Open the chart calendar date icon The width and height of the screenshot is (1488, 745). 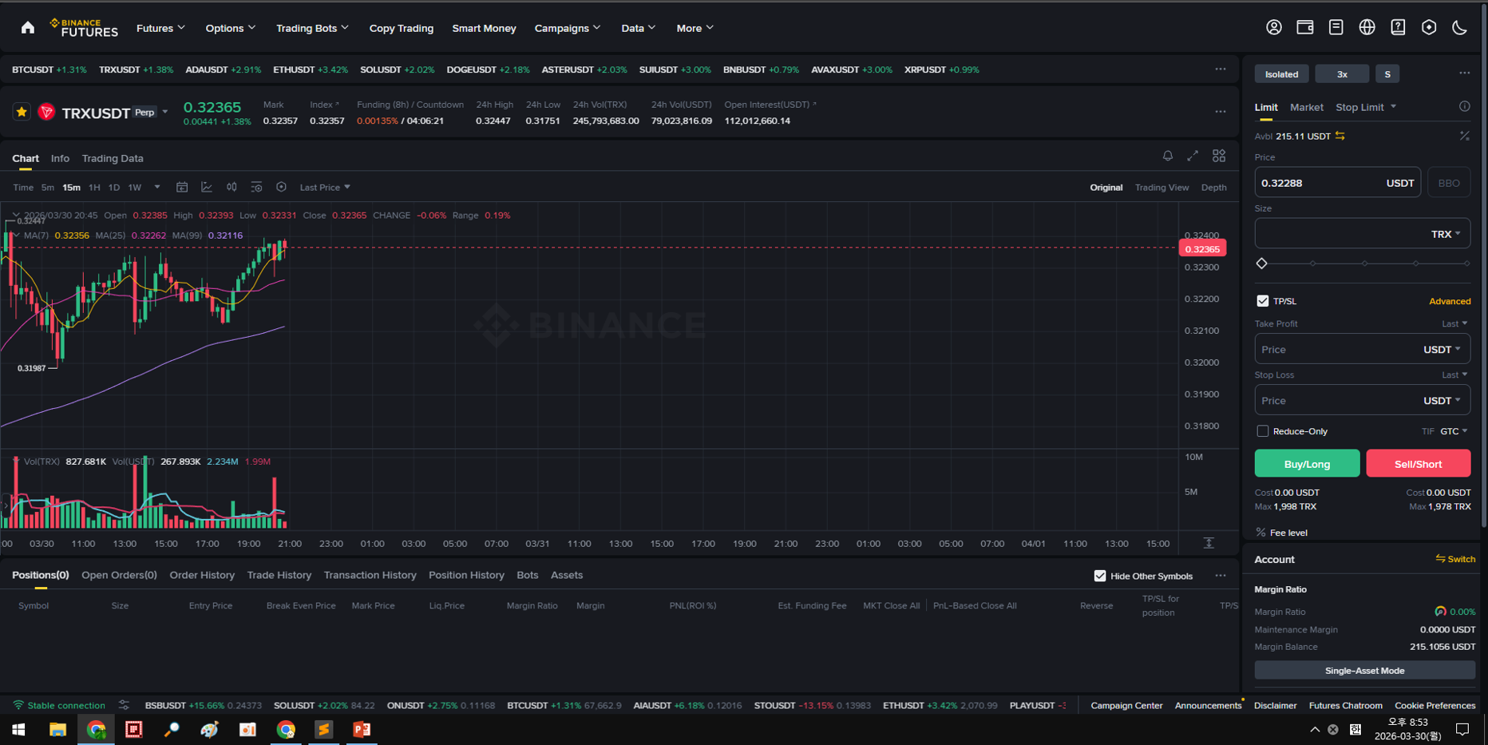(x=182, y=187)
